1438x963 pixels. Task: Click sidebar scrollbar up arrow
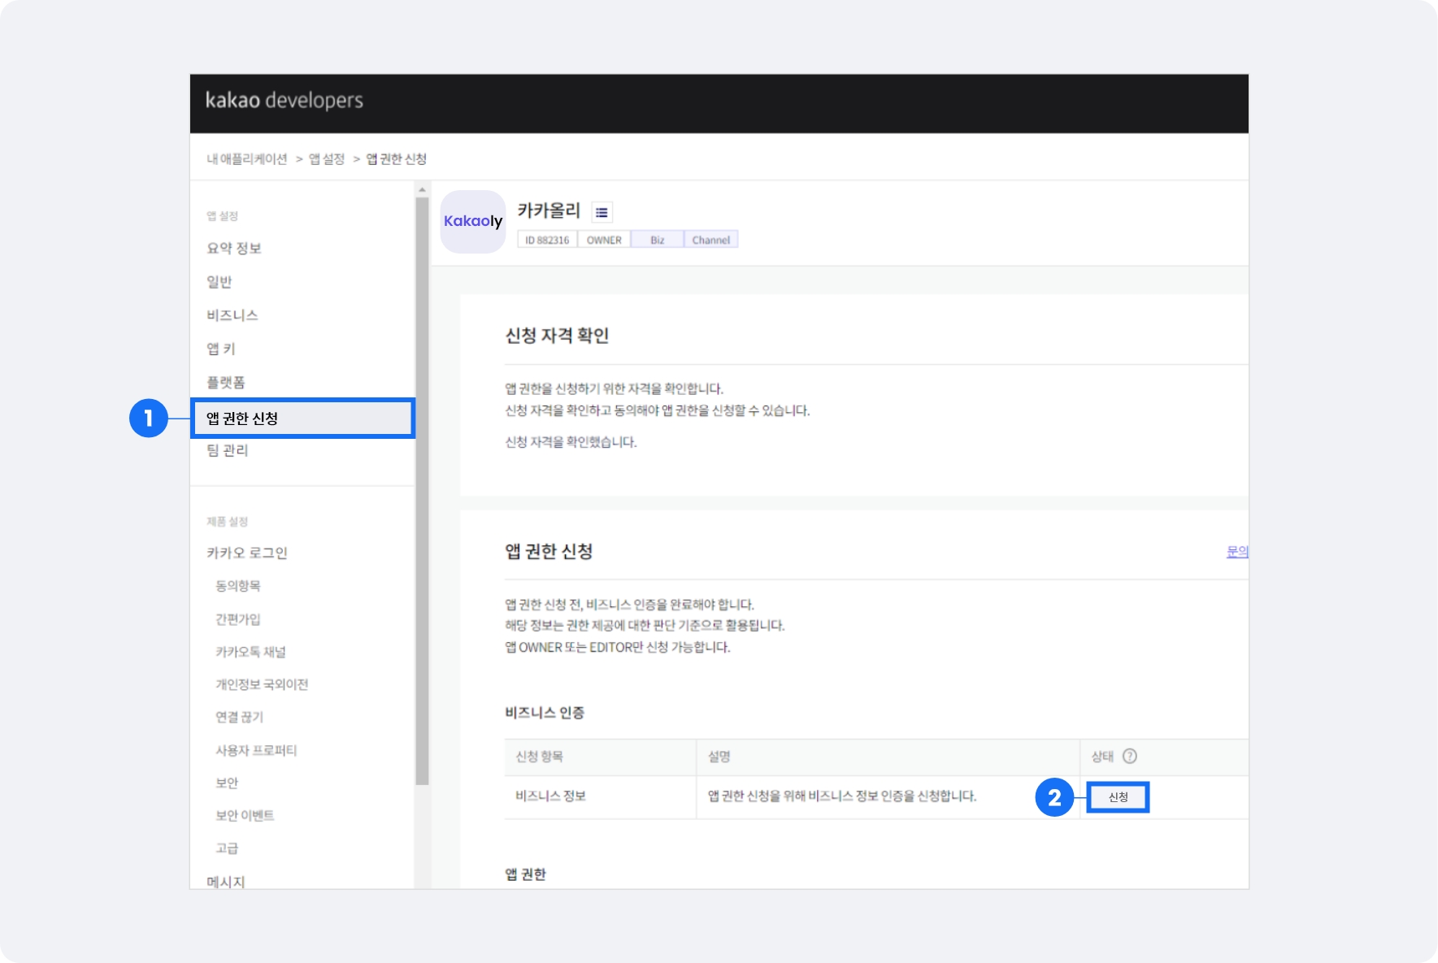click(422, 189)
